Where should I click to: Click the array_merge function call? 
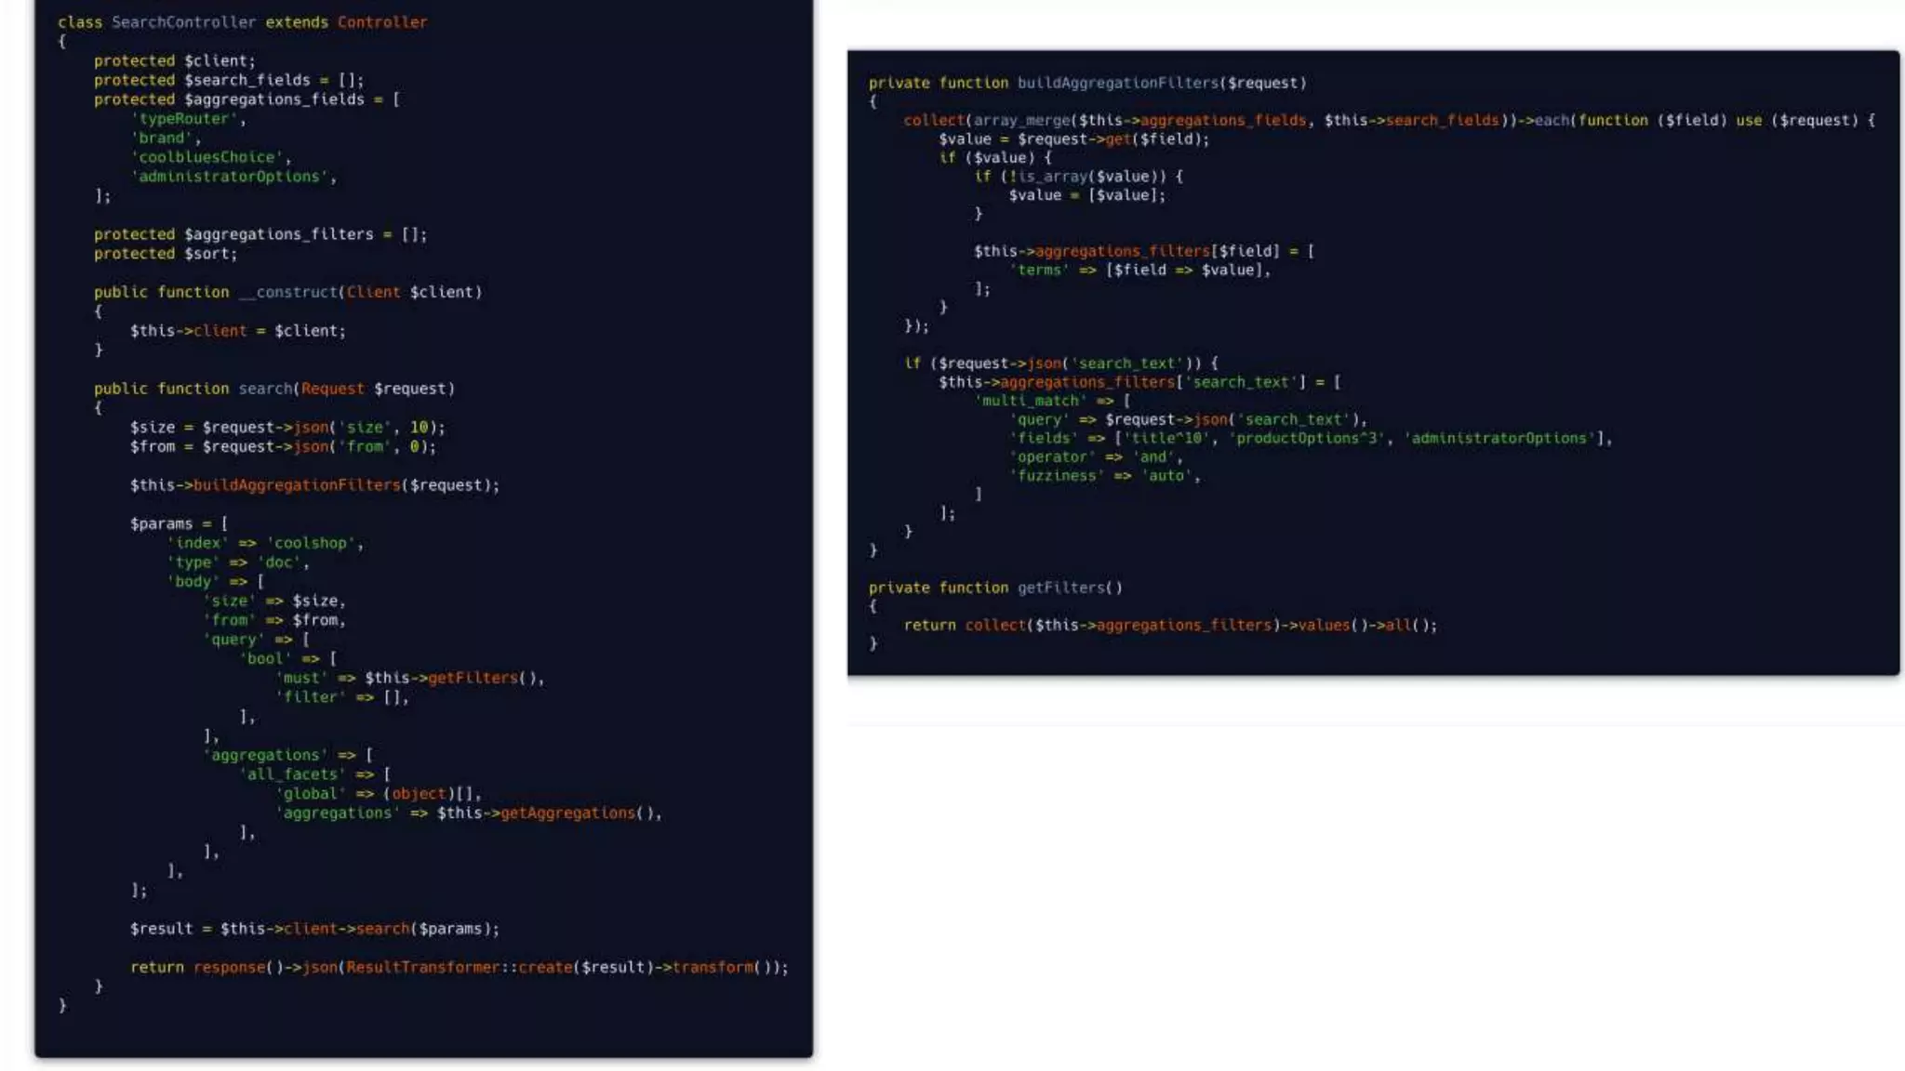click(x=1022, y=120)
